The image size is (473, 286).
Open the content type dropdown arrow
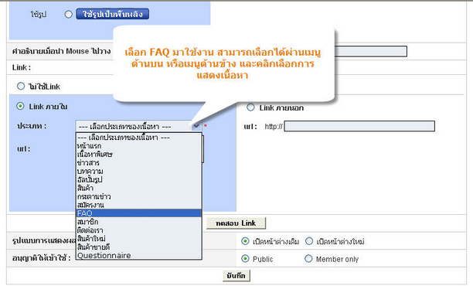196,126
